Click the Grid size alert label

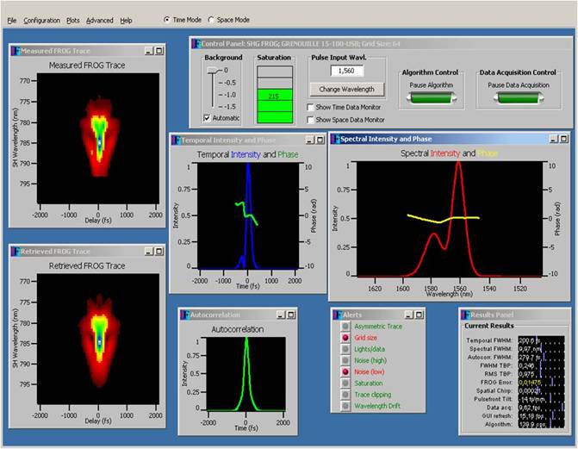pyautogui.click(x=366, y=338)
